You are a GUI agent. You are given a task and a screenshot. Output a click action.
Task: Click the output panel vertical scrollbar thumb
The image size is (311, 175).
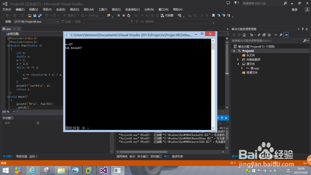pyautogui.click(x=227, y=135)
